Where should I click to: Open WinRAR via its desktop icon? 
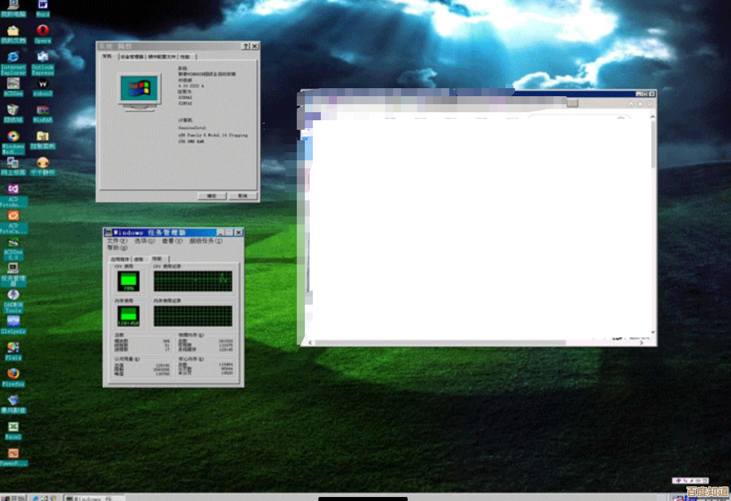click(43, 111)
